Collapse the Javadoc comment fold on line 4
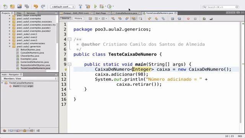Image resolution: width=245 pixels, height=138 pixels. 70,39
